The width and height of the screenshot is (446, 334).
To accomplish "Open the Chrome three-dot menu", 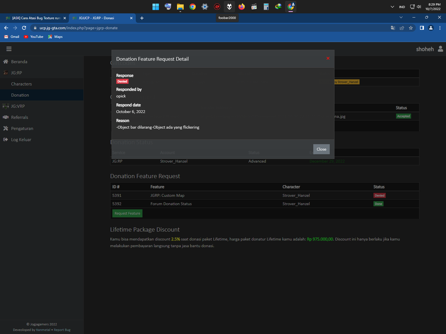I will click(440, 28).
